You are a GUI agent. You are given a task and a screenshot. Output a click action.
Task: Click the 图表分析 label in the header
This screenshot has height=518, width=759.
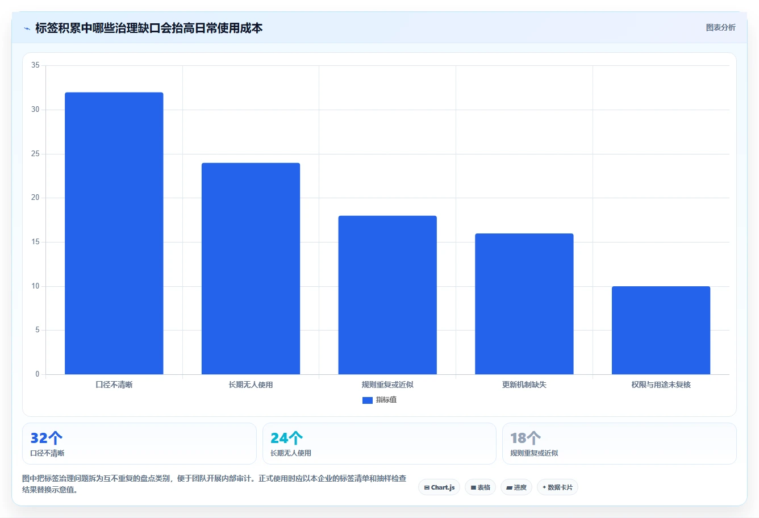pos(720,27)
